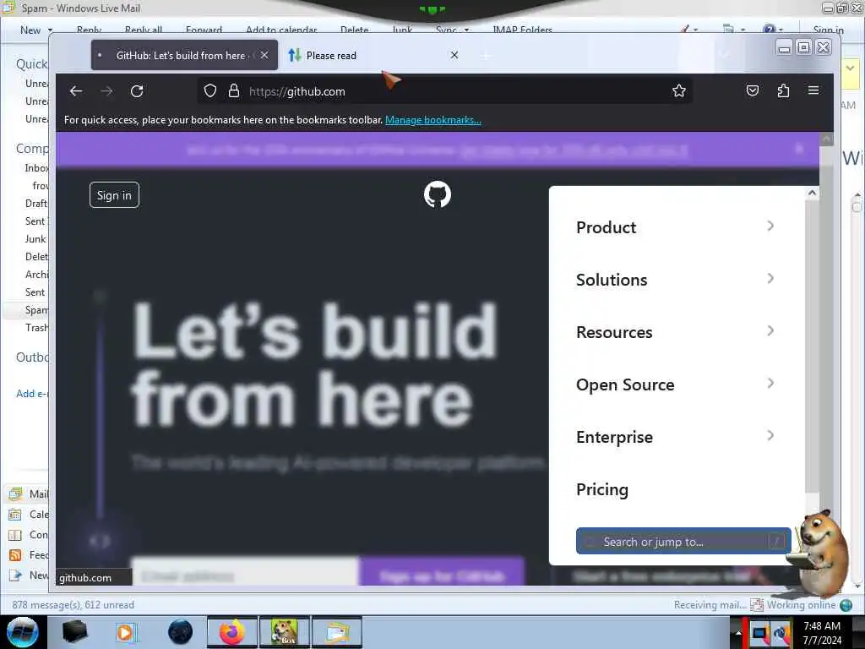Image resolution: width=865 pixels, height=649 pixels.
Task: Click the banner promotional link
Action: click(574, 150)
